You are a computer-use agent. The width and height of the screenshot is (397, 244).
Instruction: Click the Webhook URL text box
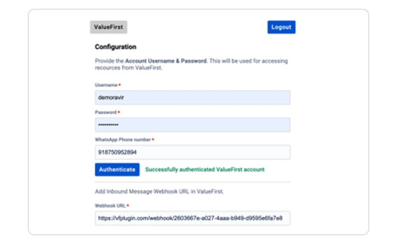click(193, 218)
